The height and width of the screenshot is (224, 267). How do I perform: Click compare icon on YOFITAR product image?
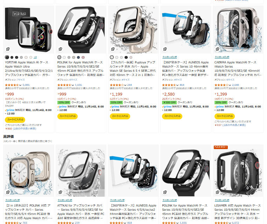[8, 49]
